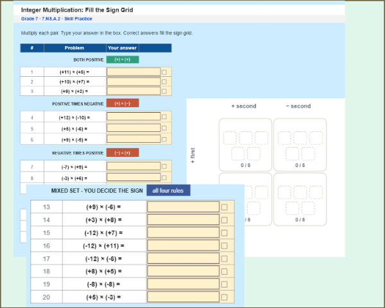
Task: Click the blue 'all four rules' badge
Action: (168, 190)
